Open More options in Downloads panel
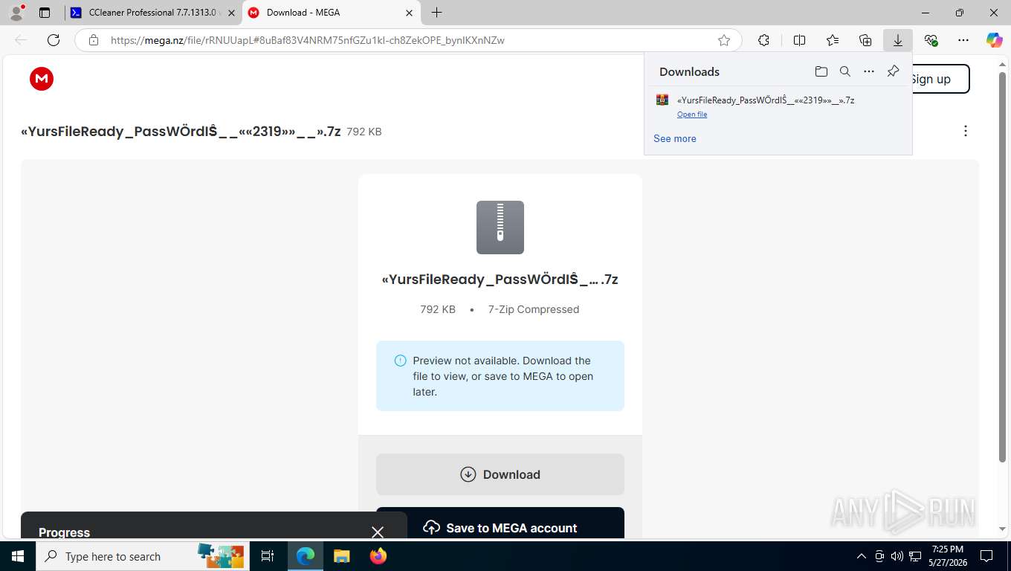 (869, 71)
